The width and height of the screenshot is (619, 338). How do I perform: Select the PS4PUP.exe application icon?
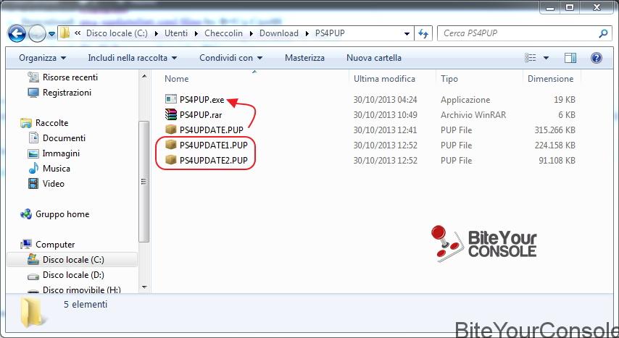pyautogui.click(x=170, y=99)
